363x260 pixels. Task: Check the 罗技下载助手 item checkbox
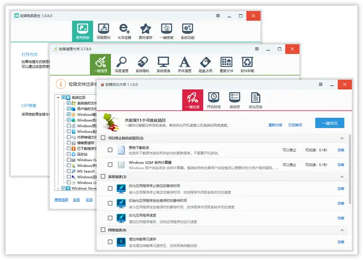coord(110,150)
